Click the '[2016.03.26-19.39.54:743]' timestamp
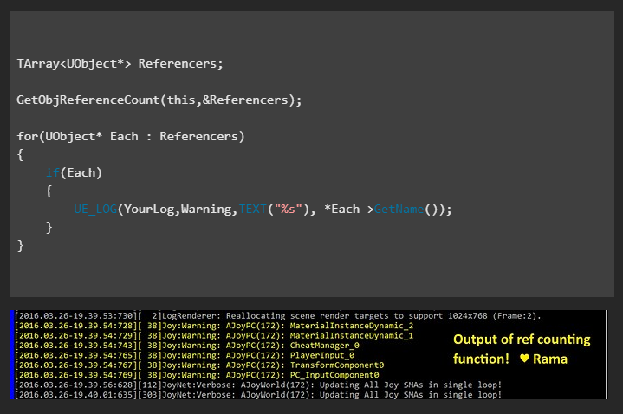623x414 pixels. click(75, 346)
